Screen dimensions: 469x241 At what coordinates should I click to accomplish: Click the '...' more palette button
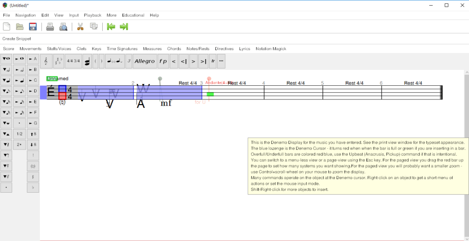point(221,61)
